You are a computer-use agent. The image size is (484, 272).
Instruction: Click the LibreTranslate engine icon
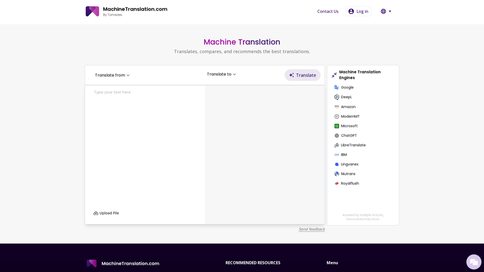[x=336, y=145]
